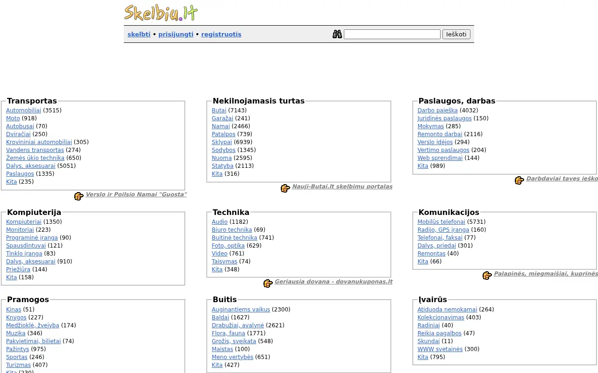Screen dimensions: 598x373
Task: Click hand icon beside Palapinės, miegmaišiai ad
Action: point(487,276)
